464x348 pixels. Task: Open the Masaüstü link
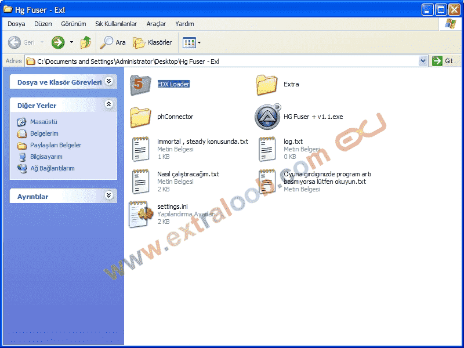(x=44, y=122)
